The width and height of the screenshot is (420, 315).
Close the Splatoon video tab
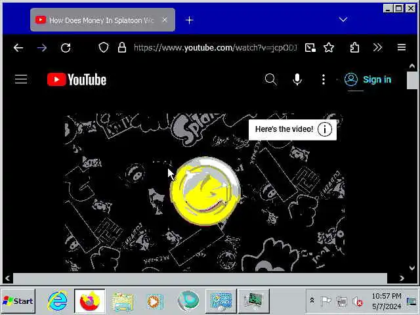tap(165, 20)
